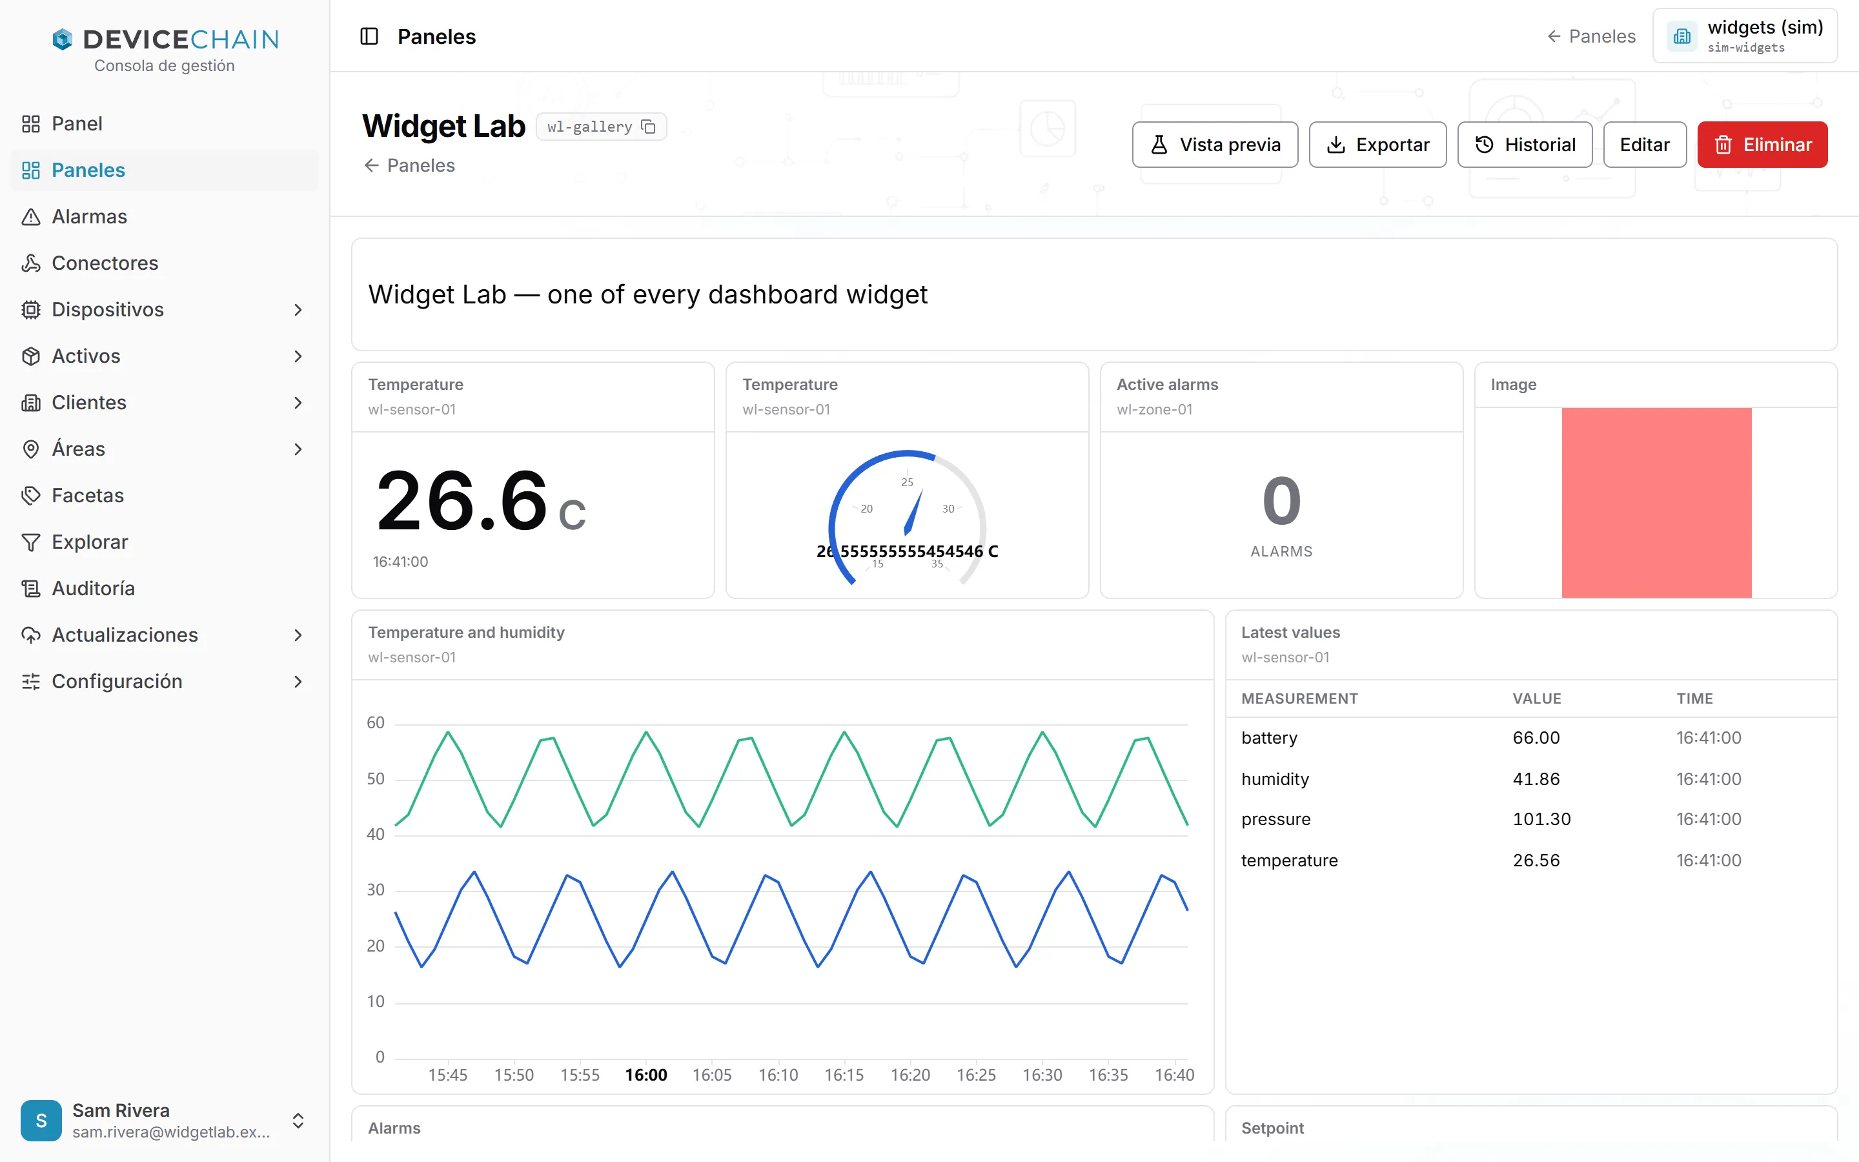Open Auditoría in the sidebar
This screenshot has width=1859, height=1162.
pyautogui.click(x=165, y=588)
